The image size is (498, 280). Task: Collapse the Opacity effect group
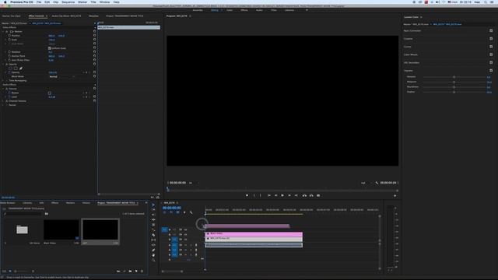[x=3, y=65]
